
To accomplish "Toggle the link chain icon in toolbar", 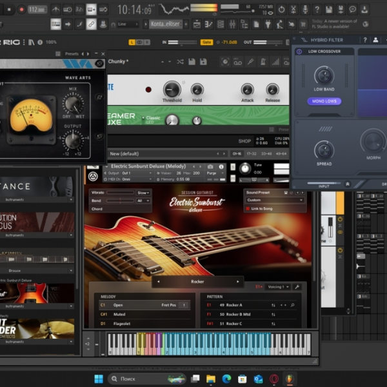I will click(91, 25).
